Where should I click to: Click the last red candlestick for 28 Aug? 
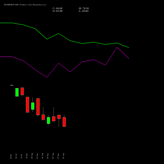click(64, 122)
